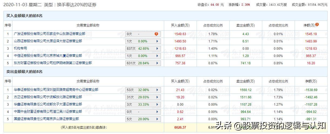Image resolution: width=330 pixels, height=134 pixels.
Task: Click buy amount 757.38
Action: (x=180, y=63)
